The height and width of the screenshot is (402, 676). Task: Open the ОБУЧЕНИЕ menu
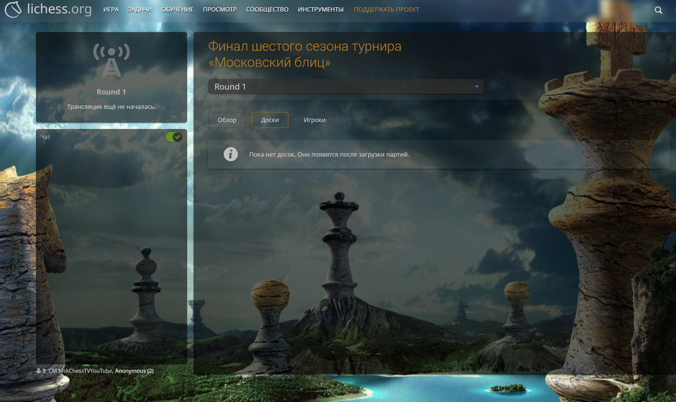pos(177,9)
